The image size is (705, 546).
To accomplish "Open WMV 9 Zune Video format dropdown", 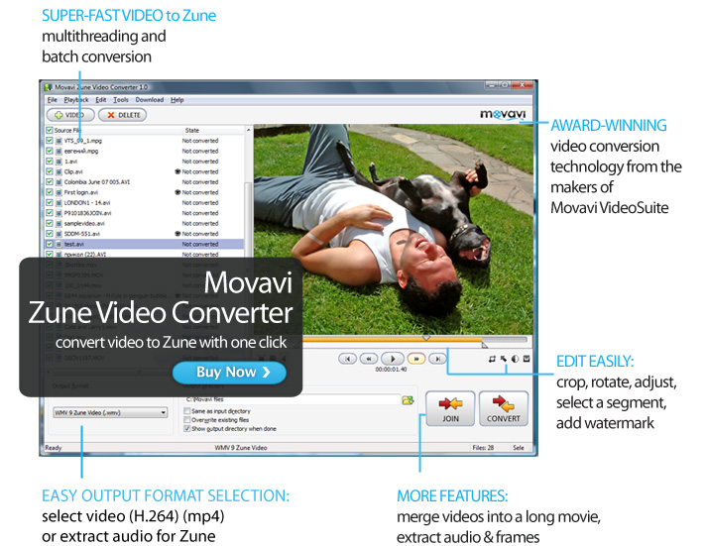I will point(110,412).
